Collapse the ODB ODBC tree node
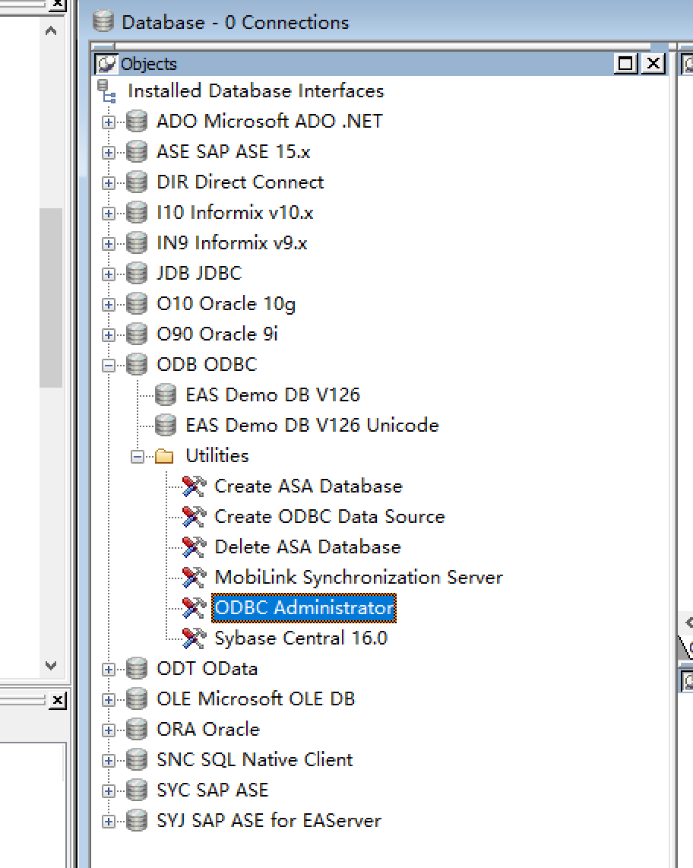The height and width of the screenshot is (868, 693). (x=109, y=365)
